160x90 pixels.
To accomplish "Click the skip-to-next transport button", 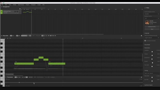I will coord(55,35).
